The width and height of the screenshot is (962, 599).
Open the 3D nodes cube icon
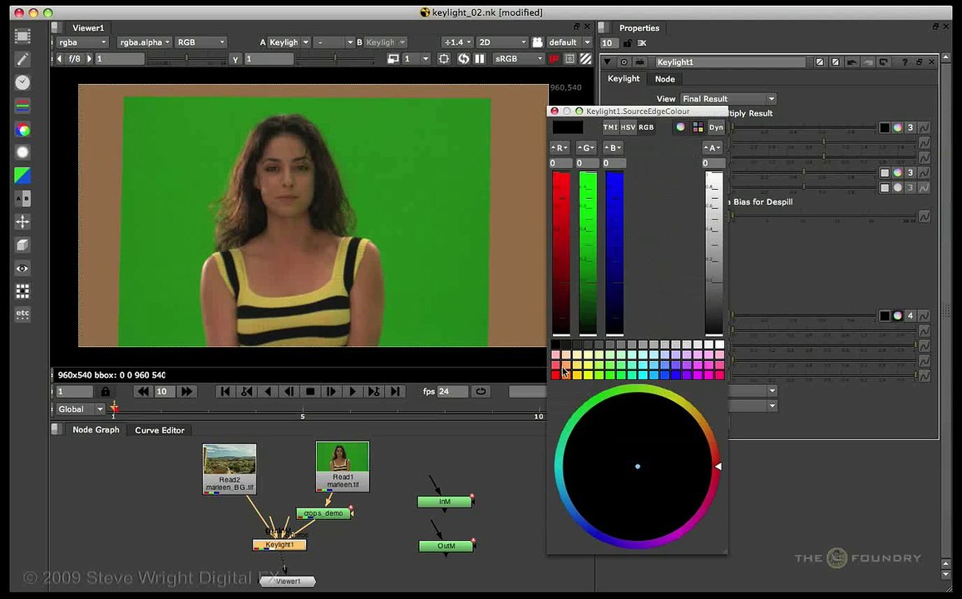pos(22,245)
